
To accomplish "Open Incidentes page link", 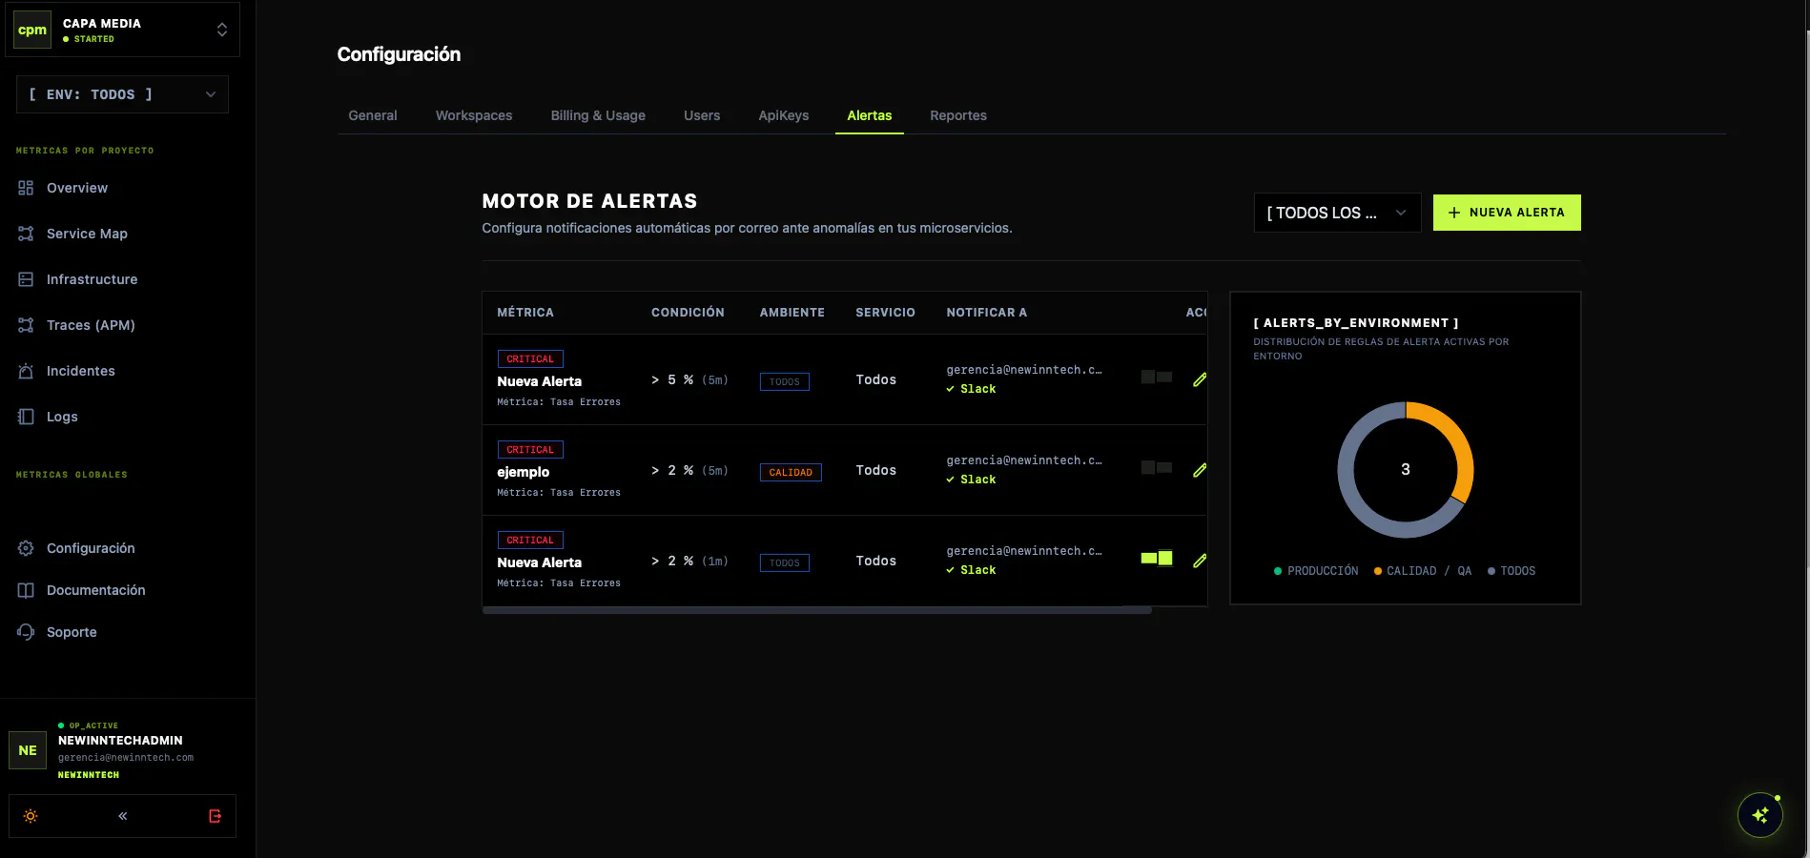I will click(x=81, y=371).
